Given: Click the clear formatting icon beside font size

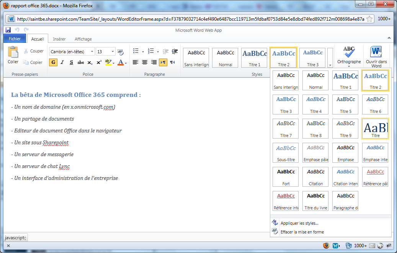Looking at the screenshot, I should click(121, 52).
